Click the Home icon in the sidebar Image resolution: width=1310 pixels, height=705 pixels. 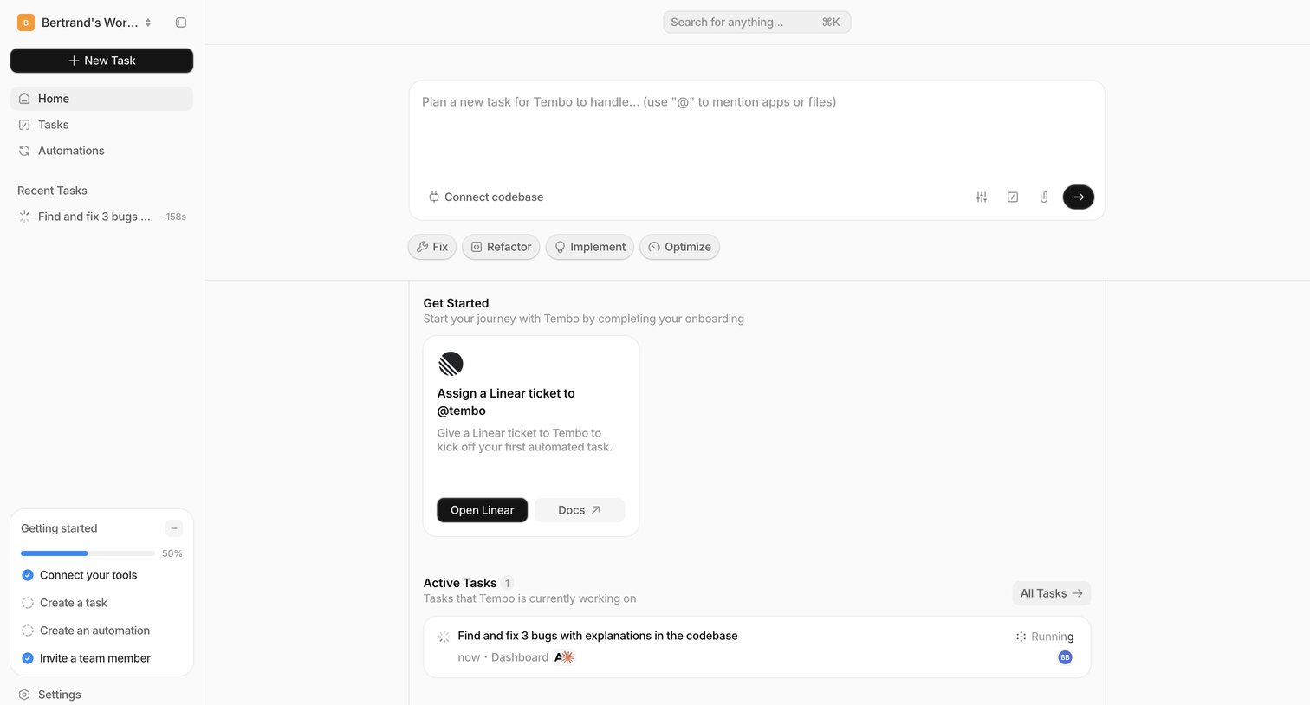[24, 99]
